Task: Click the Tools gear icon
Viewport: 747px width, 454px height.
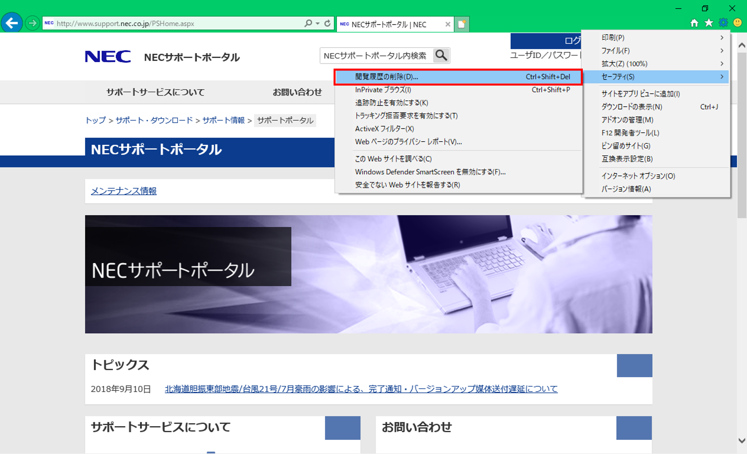Action: [x=723, y=23]
